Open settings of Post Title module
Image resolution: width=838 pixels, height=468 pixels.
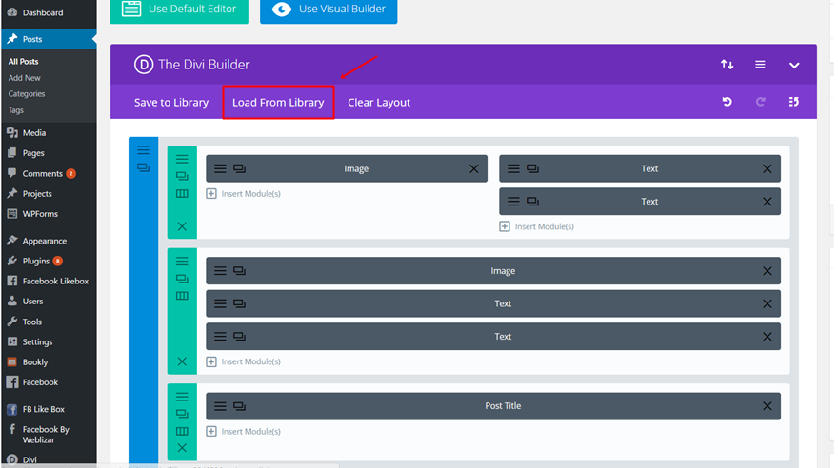[x=220, y=406]
